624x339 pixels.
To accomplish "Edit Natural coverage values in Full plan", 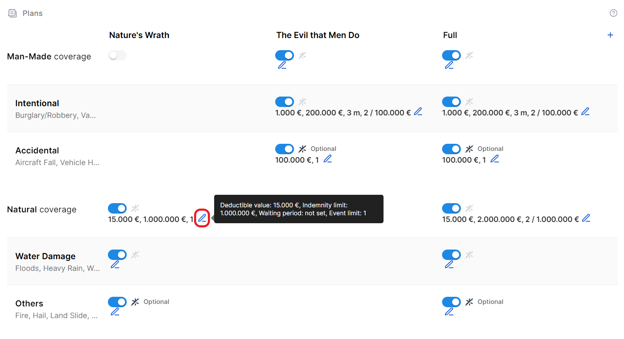I will (586, 218).
